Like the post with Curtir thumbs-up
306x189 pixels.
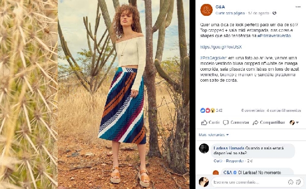210,123
